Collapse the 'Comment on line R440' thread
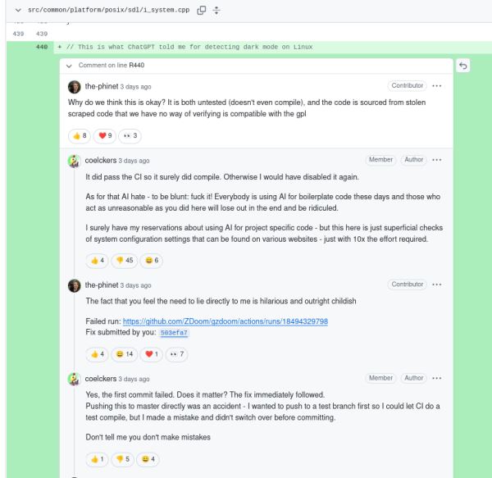The width and height of the screenshot is (492, 478). click(x=70, y=65)
